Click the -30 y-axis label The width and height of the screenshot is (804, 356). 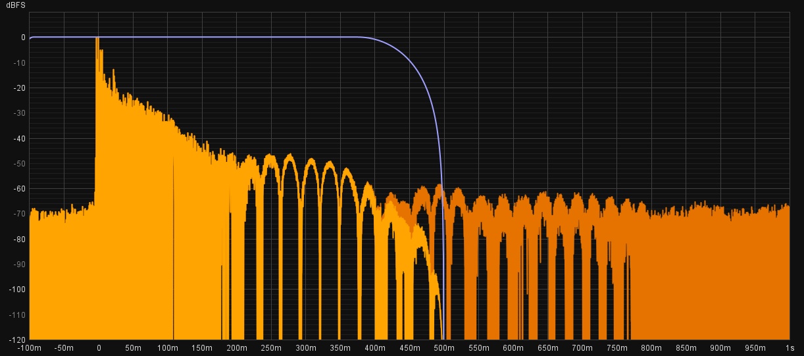tap(19, 113)
